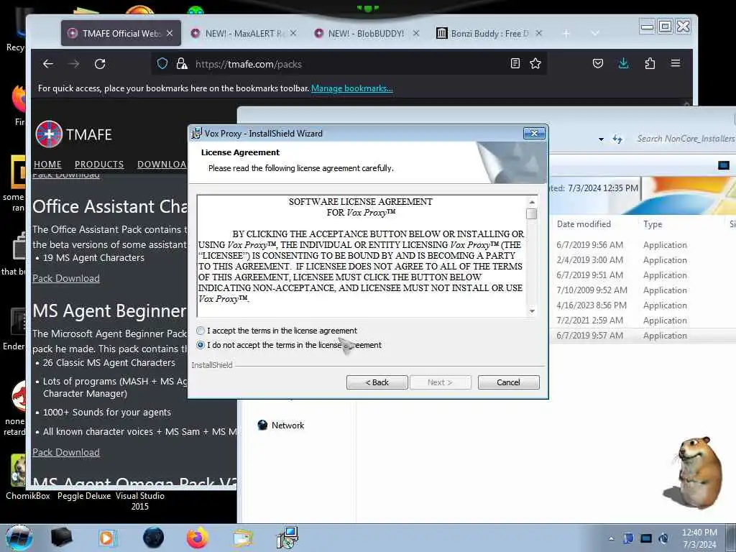The height and width of the screenshot is (552, 736).
Task: Open PRODUCTS in the TMAFE site navigation
Action: coord(99,165)
